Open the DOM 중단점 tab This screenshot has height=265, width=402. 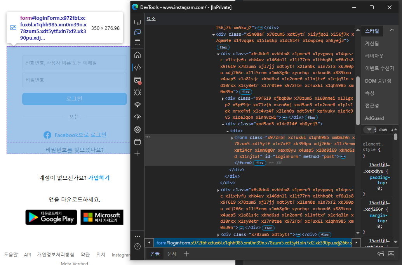[378, 81]
